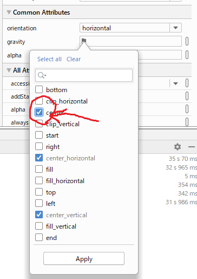Click the search magnifier icon in popup

point(42,75)
